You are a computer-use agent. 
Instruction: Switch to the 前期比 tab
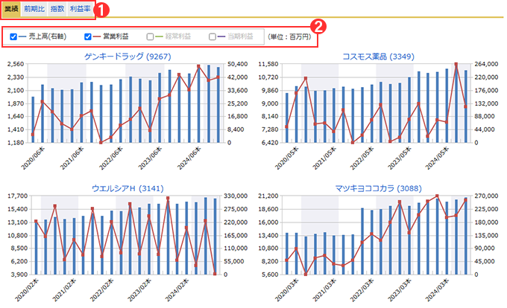pyautogui.click(x=34, y=9)
